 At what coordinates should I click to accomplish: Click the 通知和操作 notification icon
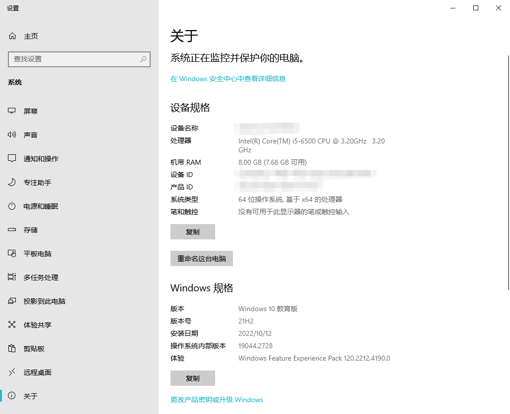coord(12,158)
